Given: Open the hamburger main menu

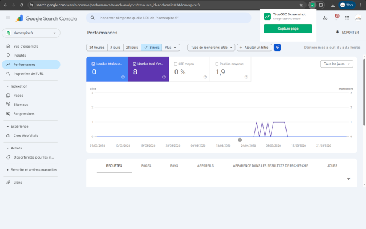Looking at the screenshot, I should [x=8, y=18].
